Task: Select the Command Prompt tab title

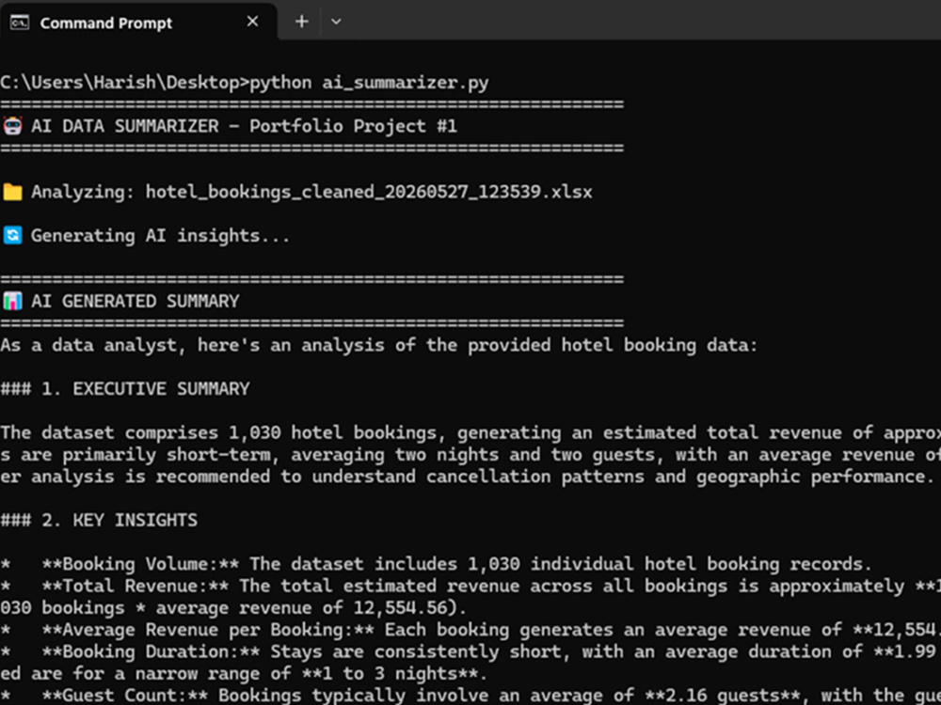Action: click(x=106, y=23)
